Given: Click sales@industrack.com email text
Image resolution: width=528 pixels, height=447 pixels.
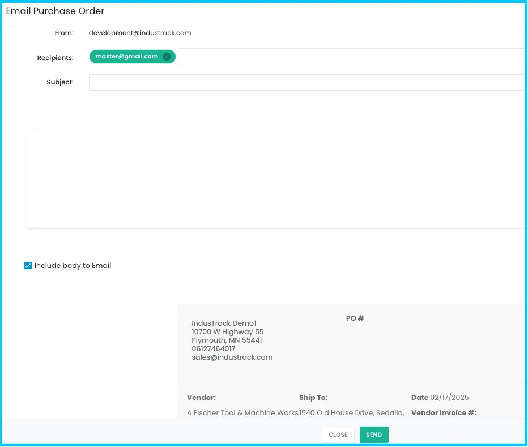Looking at the screenshot, I should 232,357.
